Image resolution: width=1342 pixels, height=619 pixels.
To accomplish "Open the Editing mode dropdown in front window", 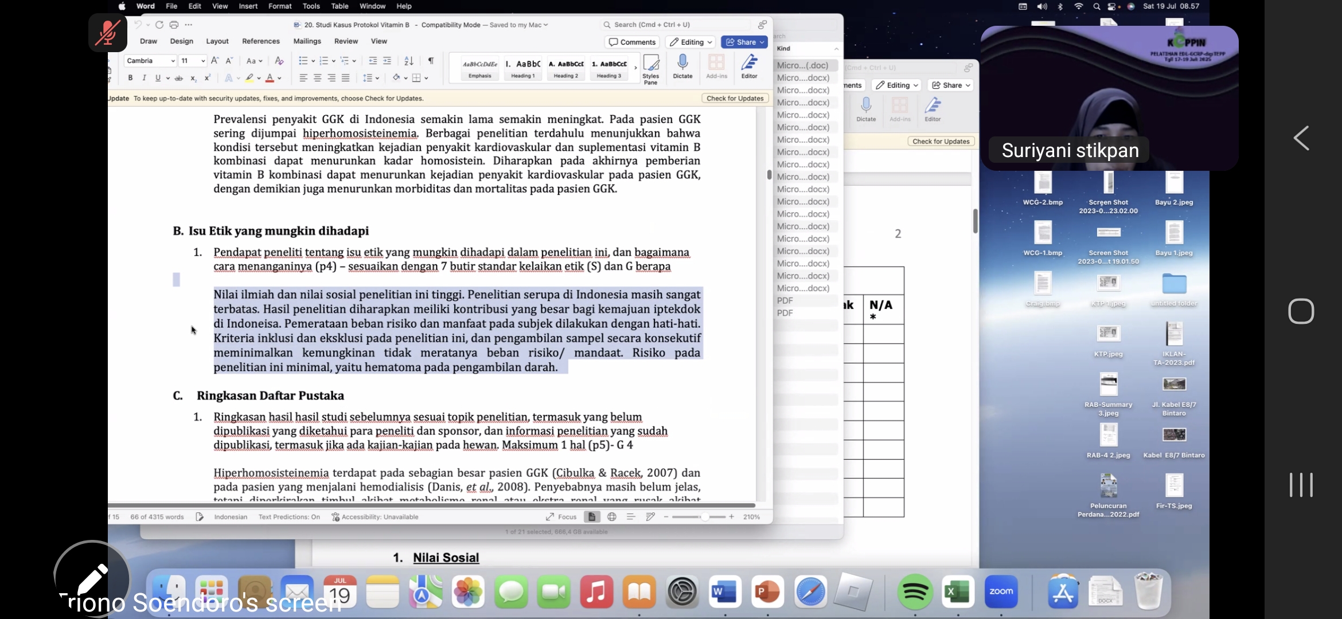I will pos(690,42).
